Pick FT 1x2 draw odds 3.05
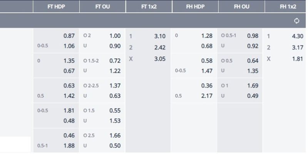308x154 pixels. (160, 59)
